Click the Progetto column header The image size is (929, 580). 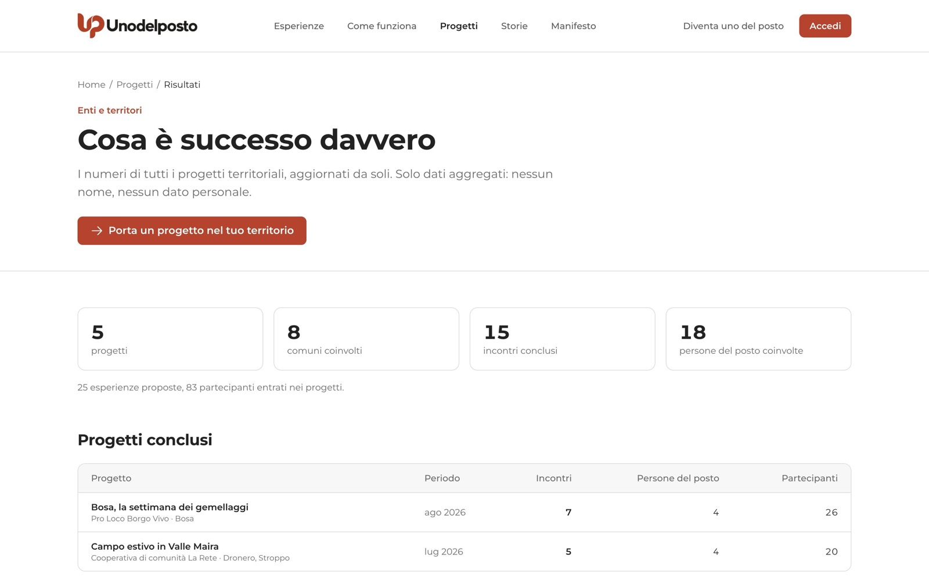(x=111, y=478)
